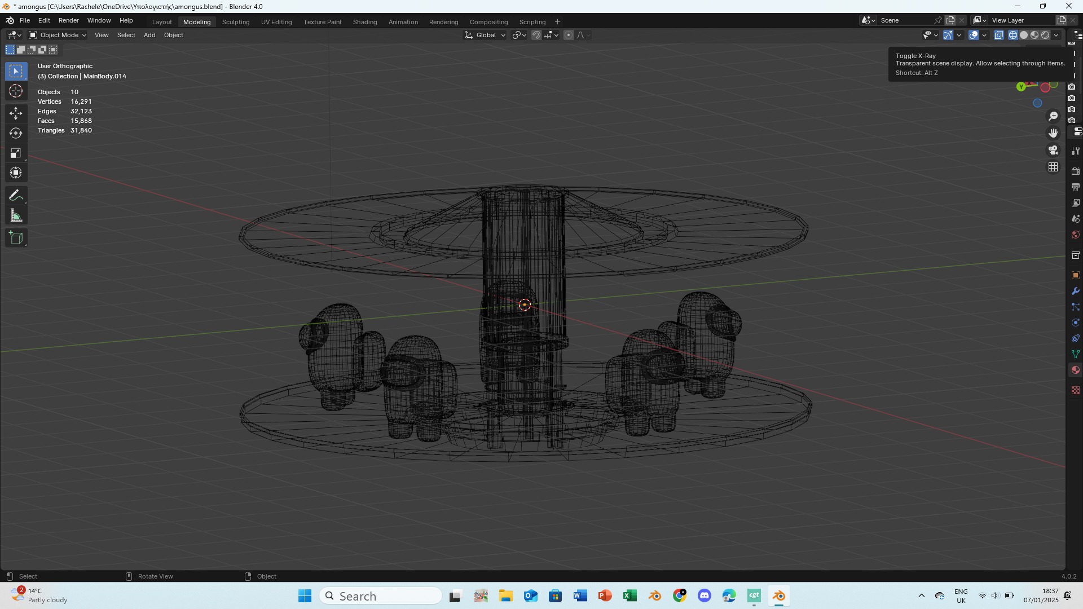Click the green Y axis gizmo circle

1021,87
